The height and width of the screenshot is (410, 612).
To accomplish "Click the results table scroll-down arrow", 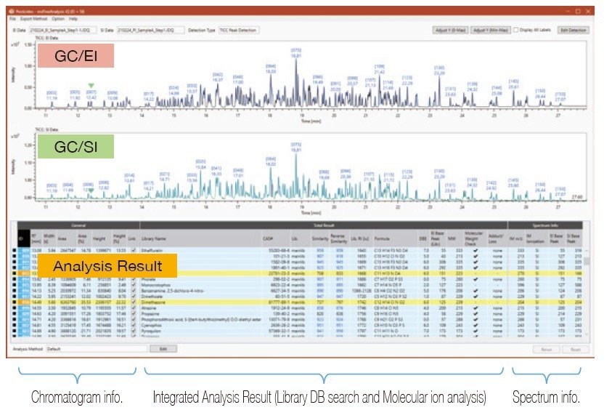I will [587, 335].
